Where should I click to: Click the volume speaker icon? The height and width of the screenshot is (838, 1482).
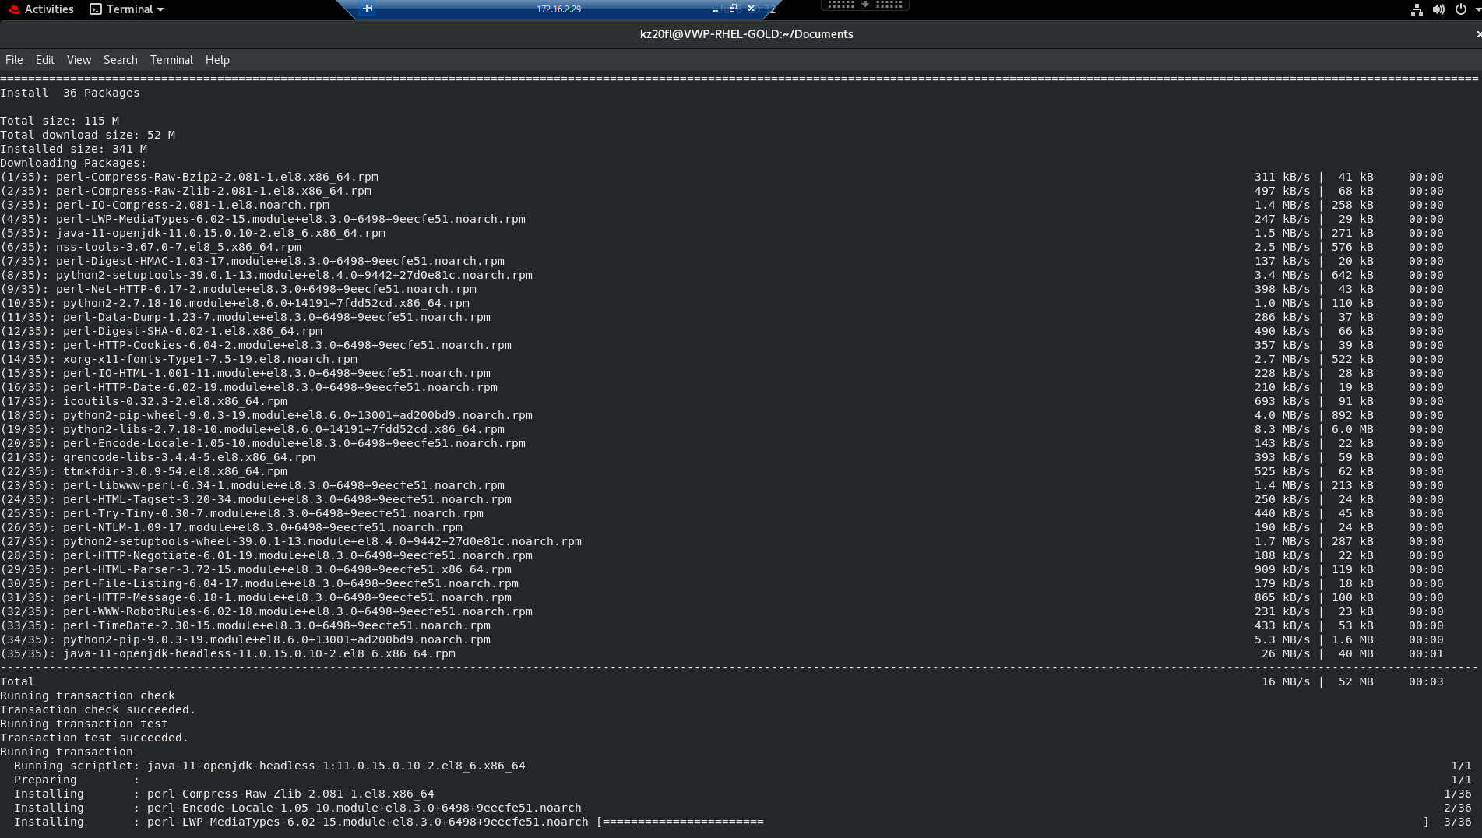(1438, 9)
